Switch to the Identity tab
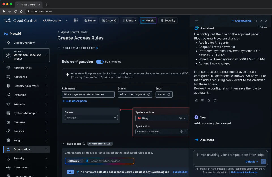 [129, 20]
